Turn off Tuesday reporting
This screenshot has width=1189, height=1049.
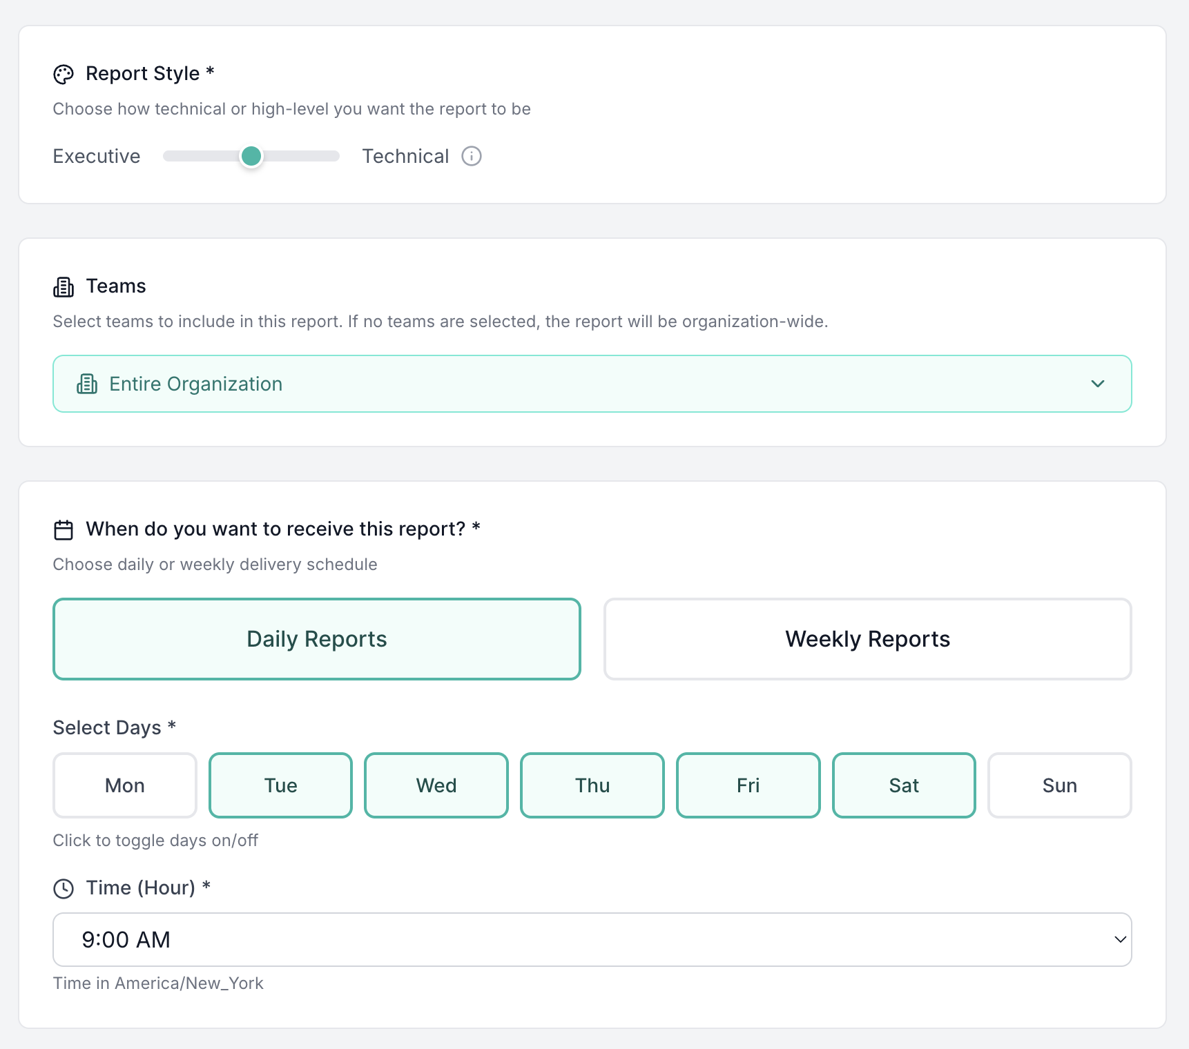tap(280, 785)
